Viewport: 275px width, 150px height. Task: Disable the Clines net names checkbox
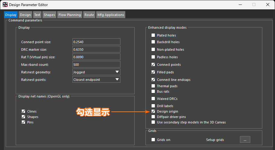click(x=24, y=111)
